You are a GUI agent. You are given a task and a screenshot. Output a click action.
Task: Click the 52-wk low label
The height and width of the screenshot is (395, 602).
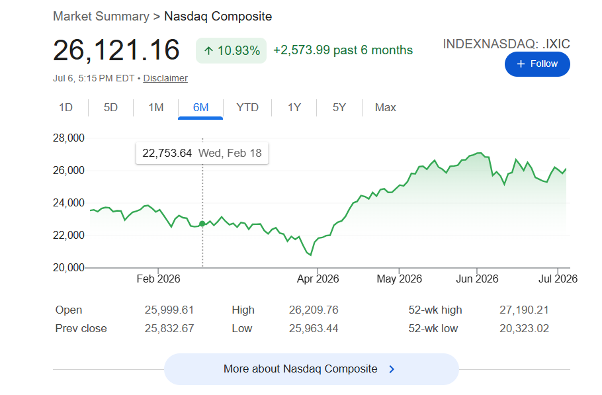(433, 329)
